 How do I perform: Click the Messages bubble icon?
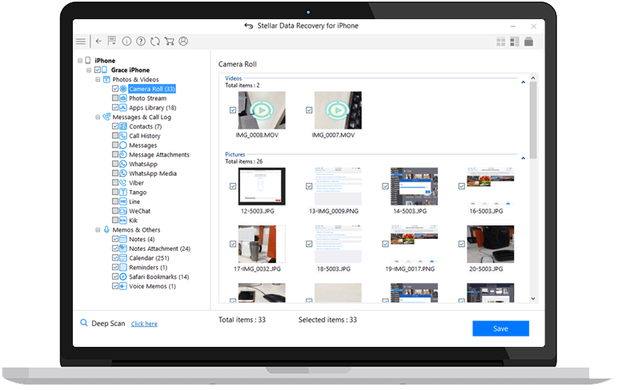[123, 145]
